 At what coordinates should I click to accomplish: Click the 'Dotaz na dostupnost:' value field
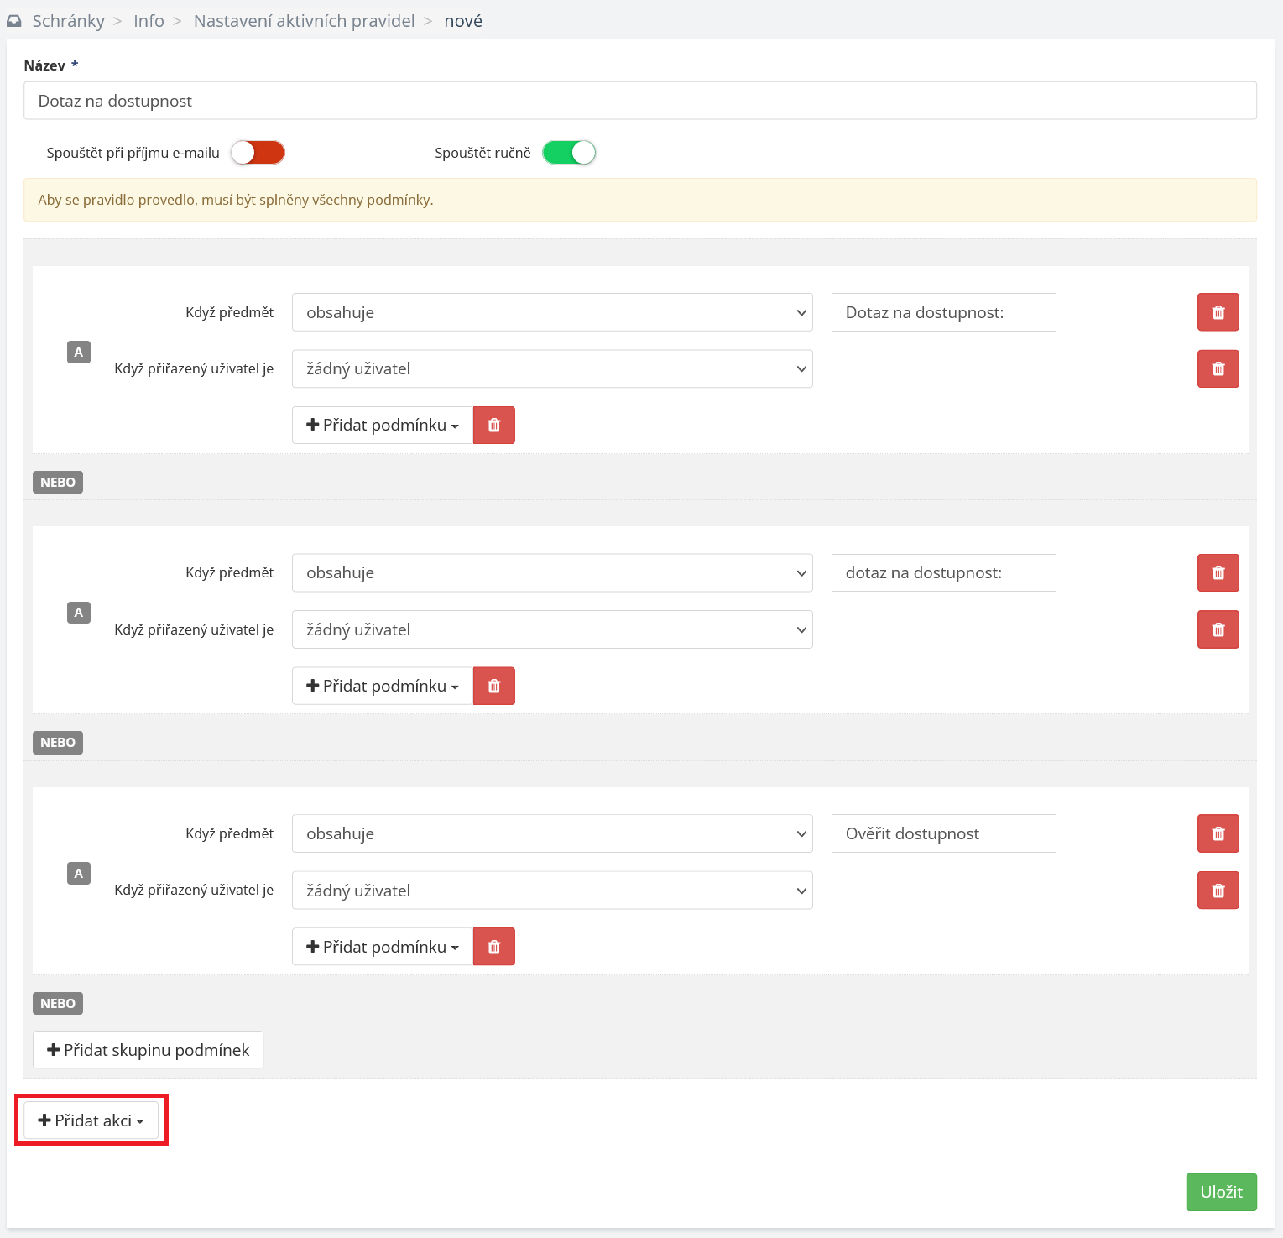(x=943, y=312)
